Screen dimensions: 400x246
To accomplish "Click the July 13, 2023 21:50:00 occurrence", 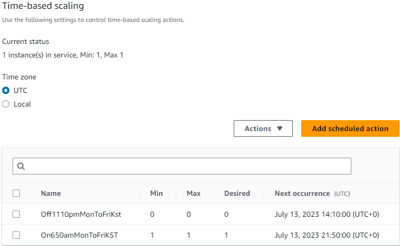I will click(x=327, y=235).
